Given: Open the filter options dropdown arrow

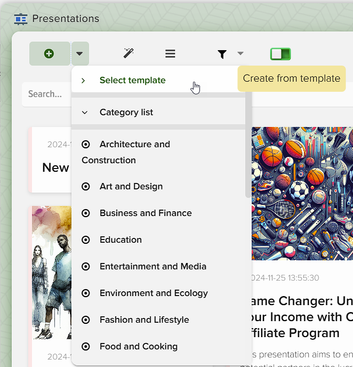Looking at the screenshot, I should pyautogui.click(x=240, y=53).
